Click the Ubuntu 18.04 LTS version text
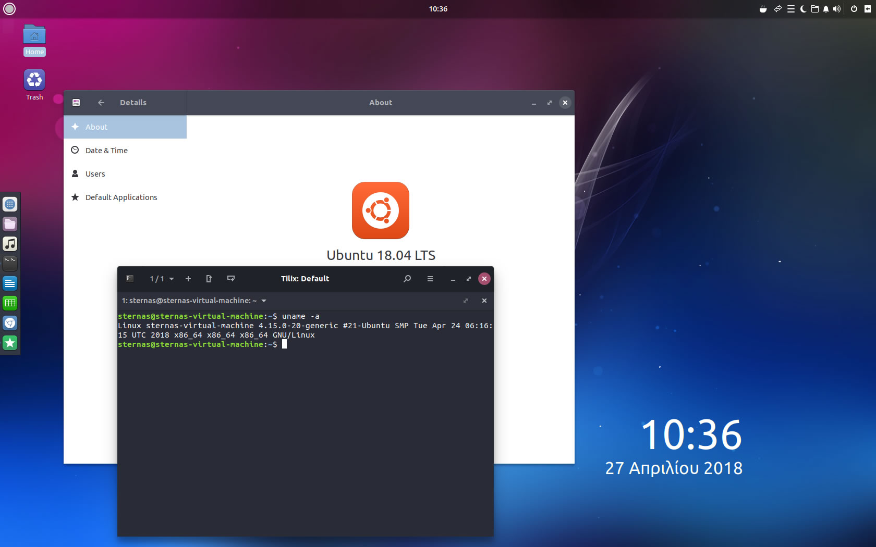The width and height of the screenshot is (876, 547). (x=381, y=255)
